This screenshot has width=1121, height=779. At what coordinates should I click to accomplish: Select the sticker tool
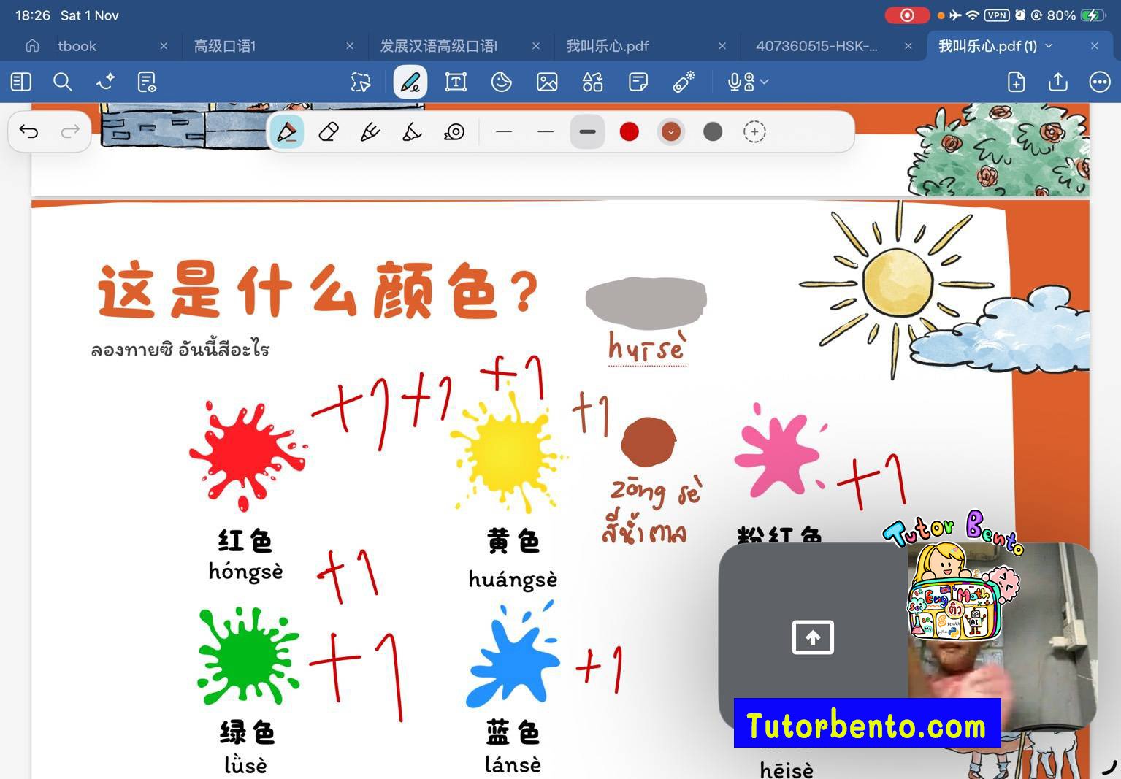click(x=501, y=82)
